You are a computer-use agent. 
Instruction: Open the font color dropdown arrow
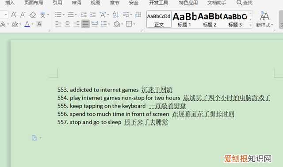pyautogui.click(x=32, y=24)
